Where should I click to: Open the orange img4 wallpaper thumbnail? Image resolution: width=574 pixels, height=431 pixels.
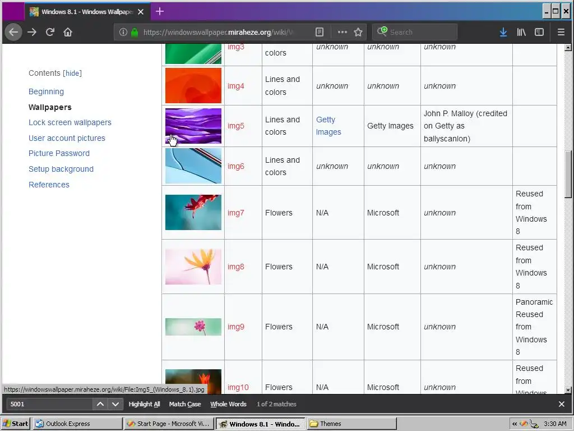(x=193, y=86)
